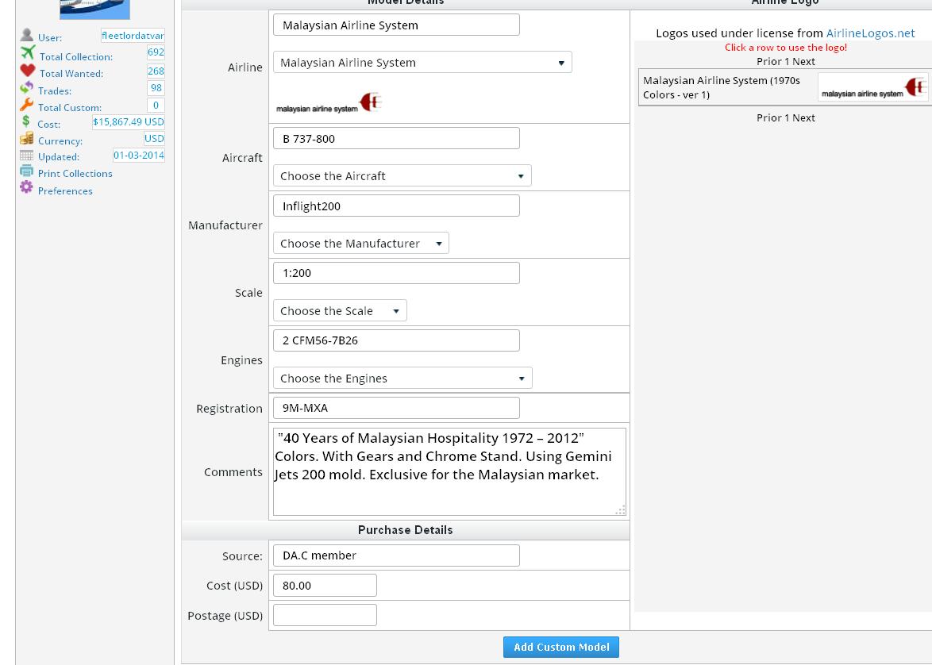932x665 pixels.
Task: Click the red heart Total Wanted icon
Action: pyautogui.click(x=27, y=70)
